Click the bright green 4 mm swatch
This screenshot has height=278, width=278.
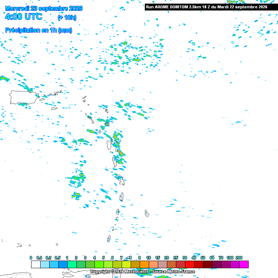click(99, 264)
